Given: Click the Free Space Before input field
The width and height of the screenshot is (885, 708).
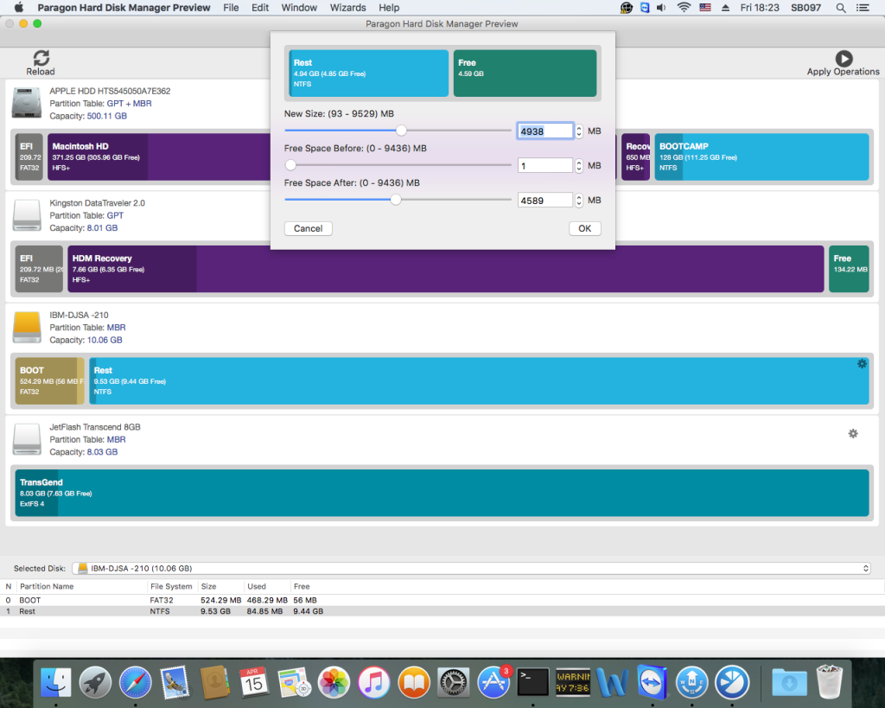Looking at the screenshot, I should tap(545, 165).
